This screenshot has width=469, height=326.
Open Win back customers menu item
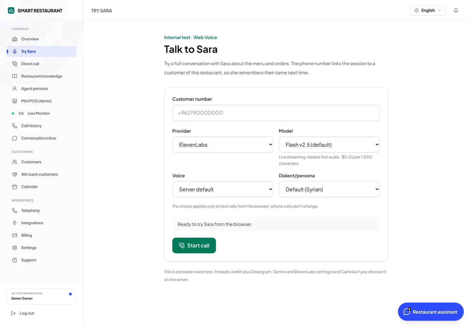pos(42,174)
